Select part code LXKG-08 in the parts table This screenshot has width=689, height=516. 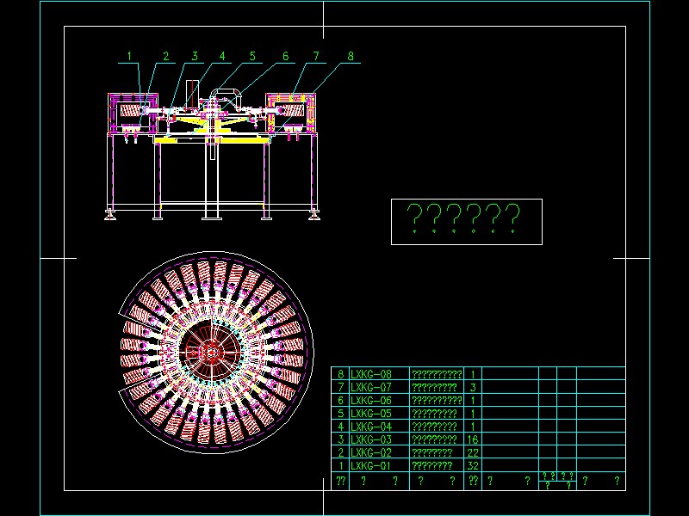[x=371, y=374]
